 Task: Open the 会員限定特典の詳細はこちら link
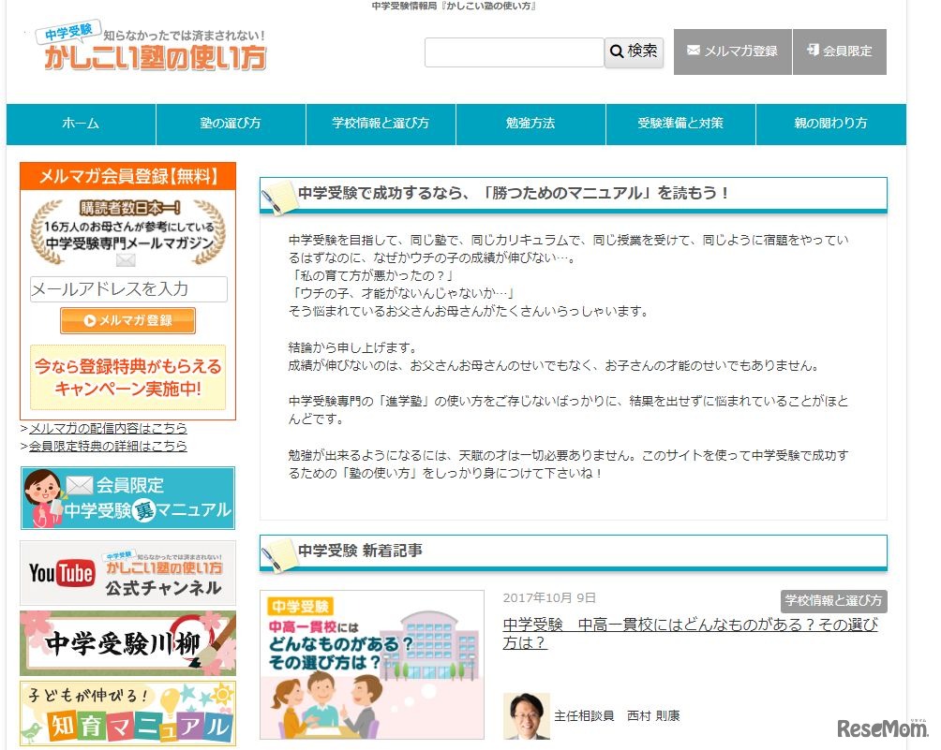pyautogui.click(x=106, y=447)
